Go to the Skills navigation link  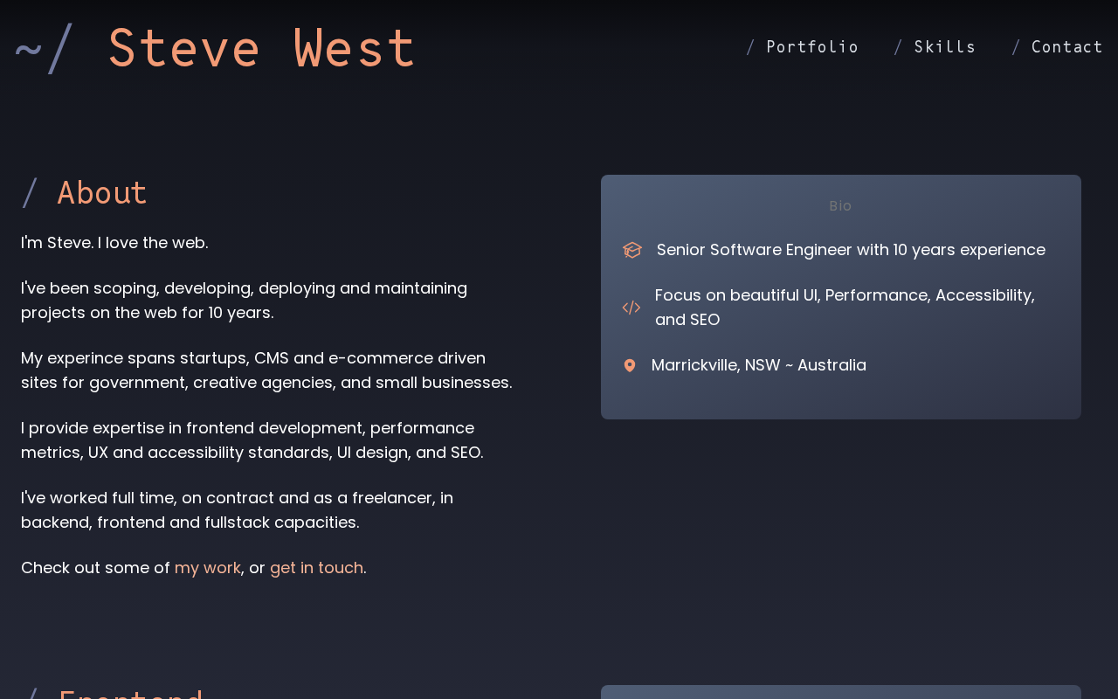pyautogui.click(x=945, y=47)
